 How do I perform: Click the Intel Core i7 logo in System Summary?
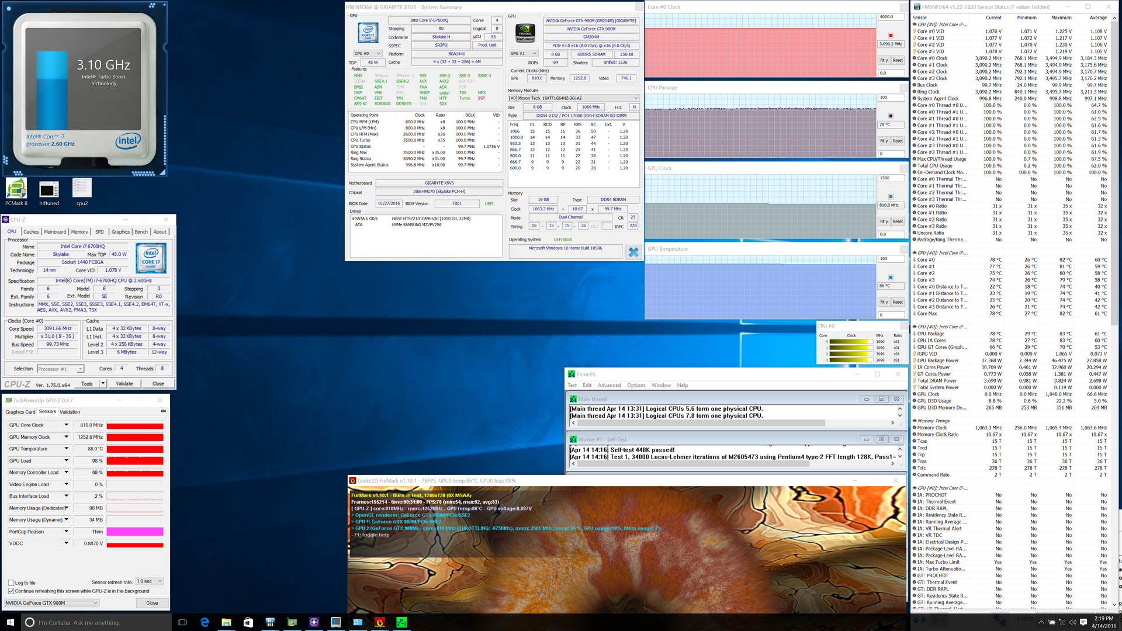[368, 32]
